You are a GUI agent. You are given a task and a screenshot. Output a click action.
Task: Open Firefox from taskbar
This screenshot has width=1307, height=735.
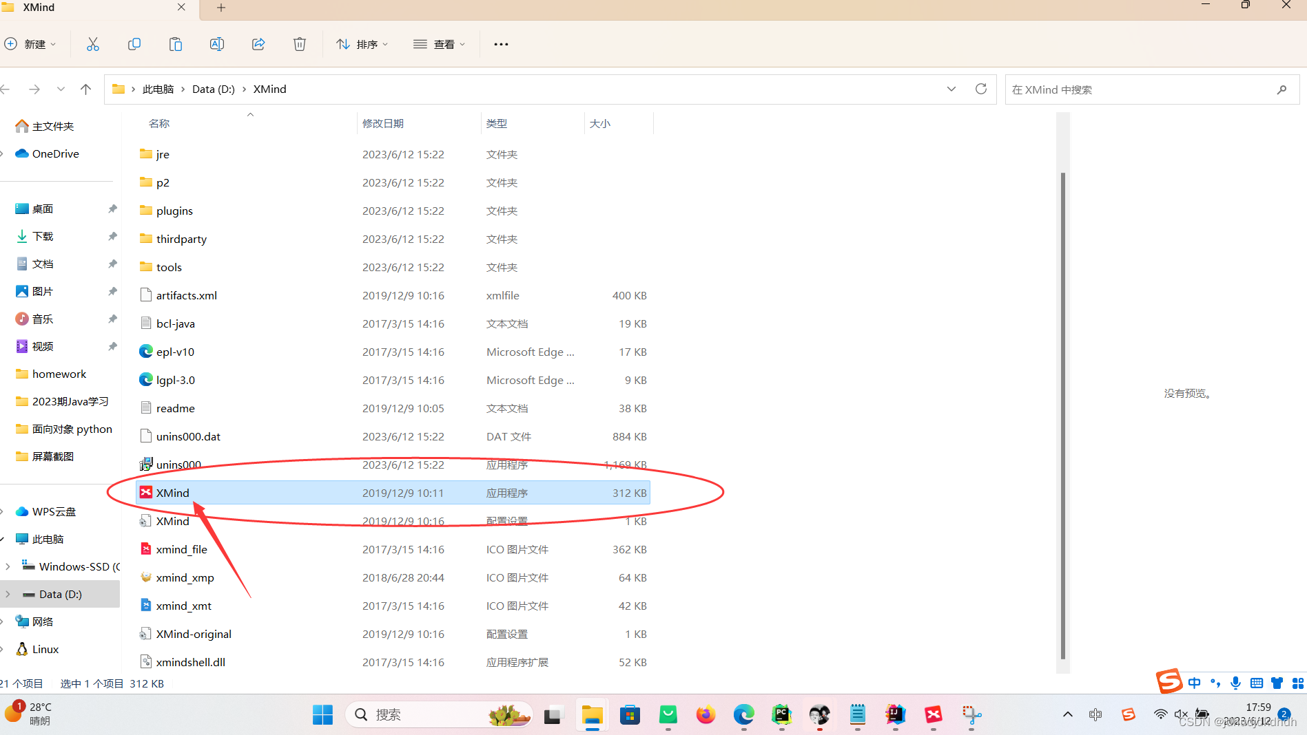tap(706, 715)
